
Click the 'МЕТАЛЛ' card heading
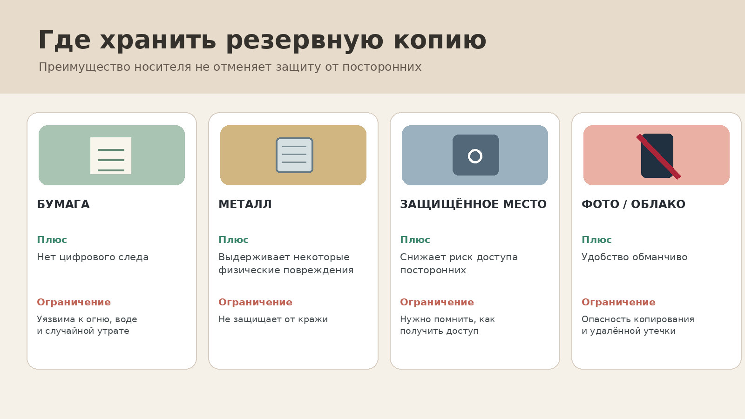245,204
